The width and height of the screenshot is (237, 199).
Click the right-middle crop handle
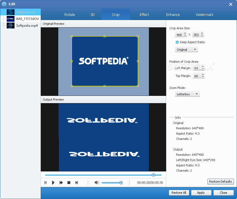[x=138, y=61]
